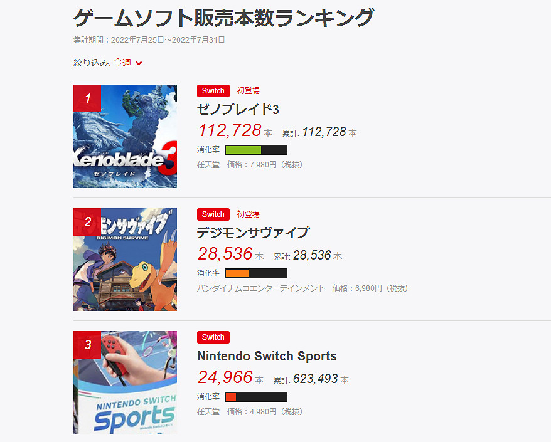Open the 今週 filter dropdown
Image resolution: width=551 pixels, height=442 pixels.
(122, 63)
